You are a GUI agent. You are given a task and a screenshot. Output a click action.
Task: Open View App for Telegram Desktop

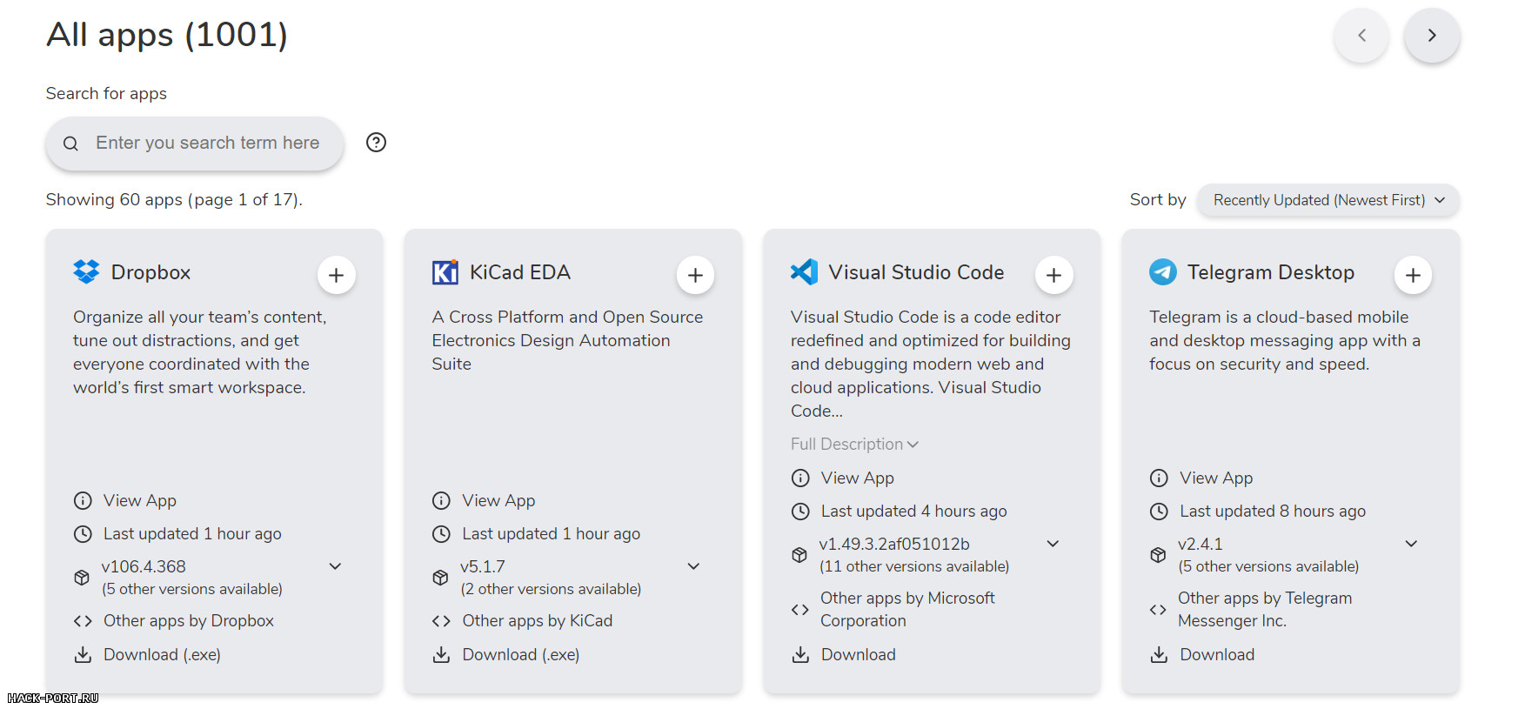1216,478
